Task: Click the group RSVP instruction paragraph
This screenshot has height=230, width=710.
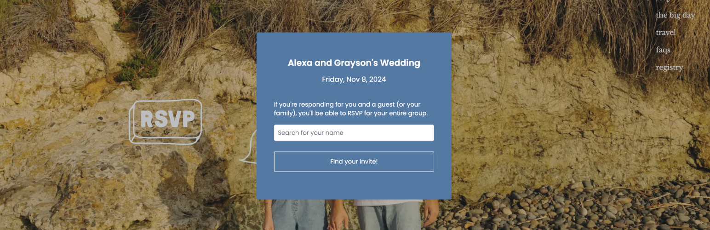Action: [351, 109]
